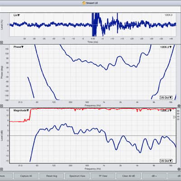
Task: Click the Clear All dB button
Action: click(x=129, y=176)
